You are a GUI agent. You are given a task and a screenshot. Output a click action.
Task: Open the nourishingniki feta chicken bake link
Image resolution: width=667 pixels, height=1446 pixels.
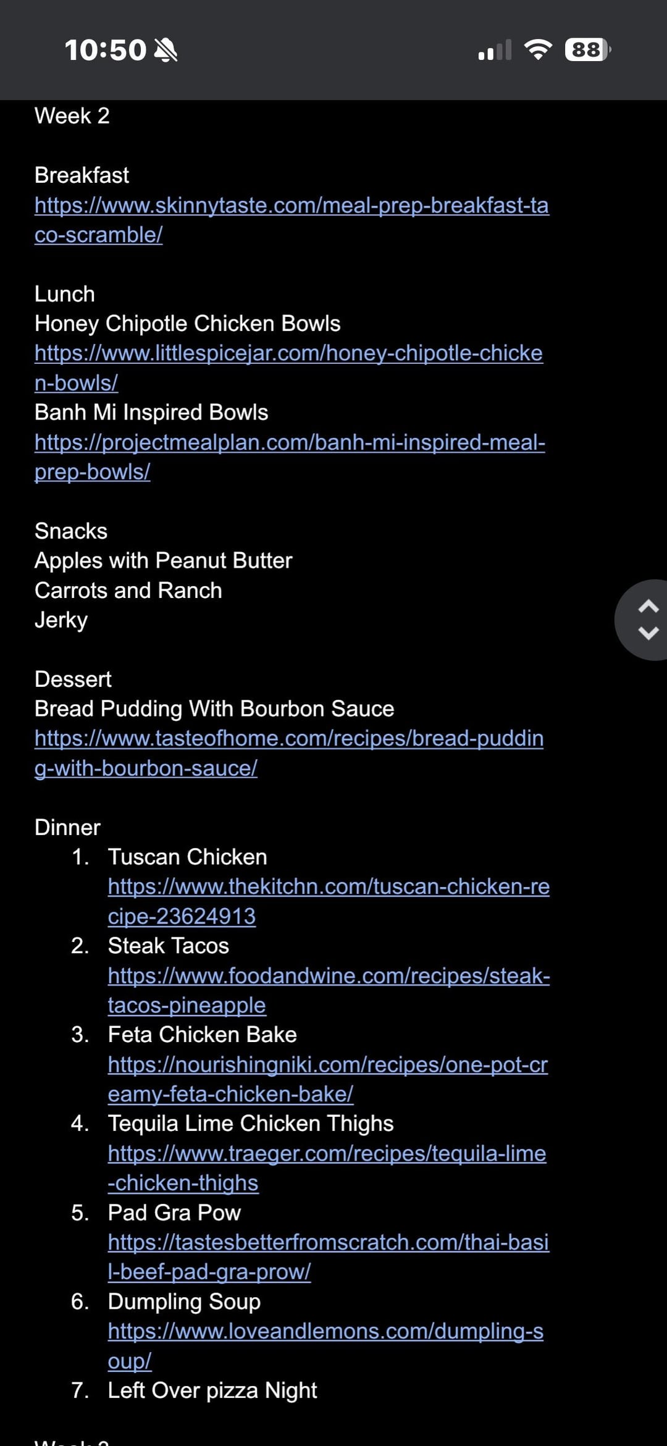pyautogui.click(x=327, y=1065)
